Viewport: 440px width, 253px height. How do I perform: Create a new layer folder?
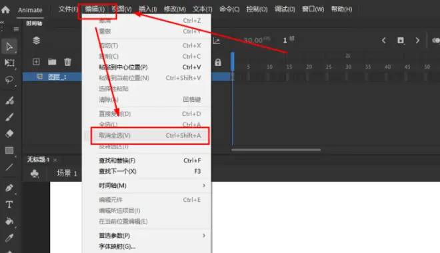[x=52, y=62]
